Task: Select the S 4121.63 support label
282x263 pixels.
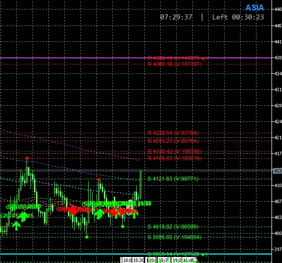Action: click(x=173, y=179)
